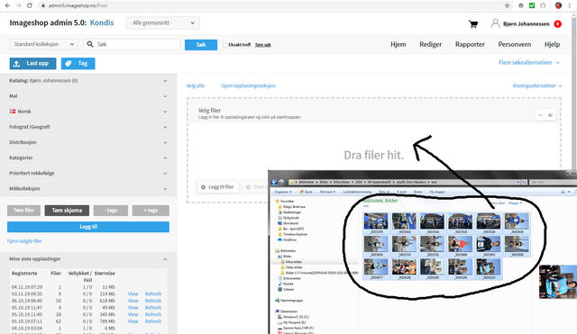Expand the Fotograf/Geografi section

point(88,127)
